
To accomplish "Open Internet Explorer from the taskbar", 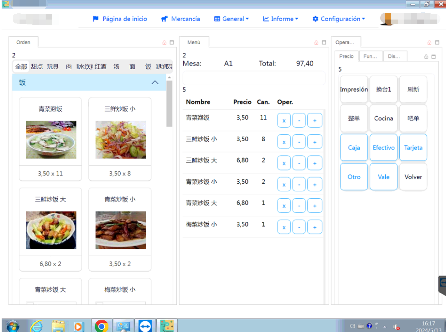I will click(x=37, y=326).
